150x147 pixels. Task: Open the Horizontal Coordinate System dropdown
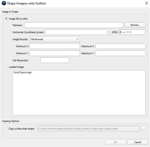tap(78, 32)
